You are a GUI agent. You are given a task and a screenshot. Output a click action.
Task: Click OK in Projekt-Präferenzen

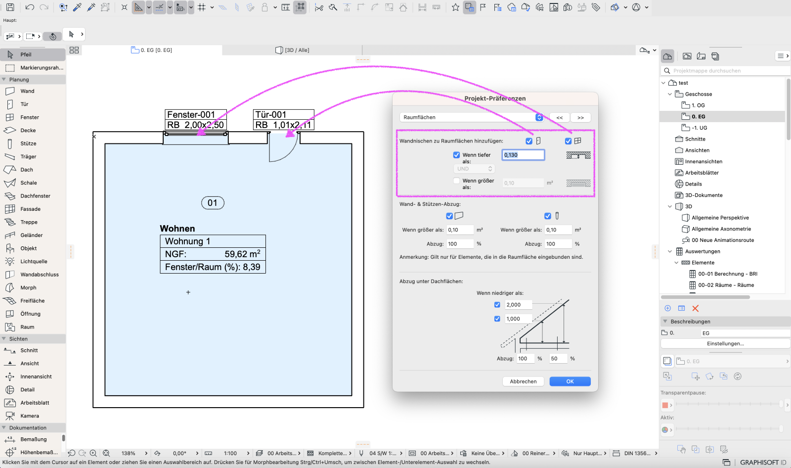[x=570, y=381]
